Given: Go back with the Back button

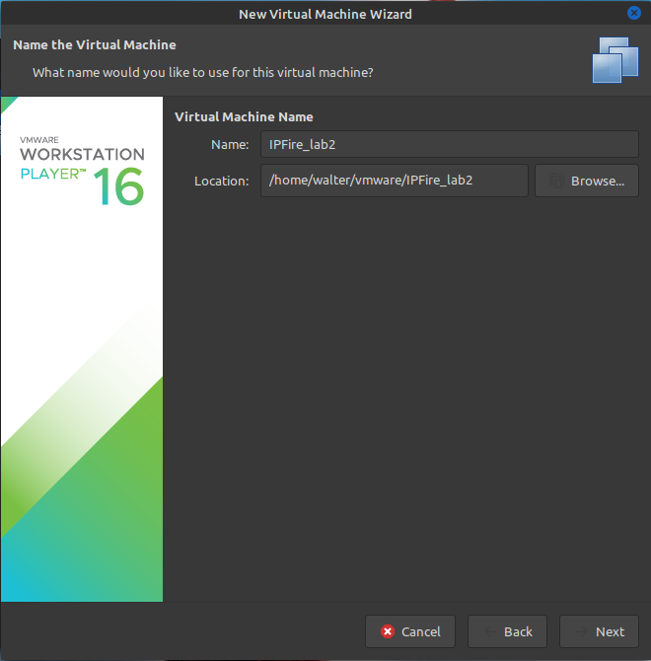Looking at the screenshot, I should coord(507,631).
